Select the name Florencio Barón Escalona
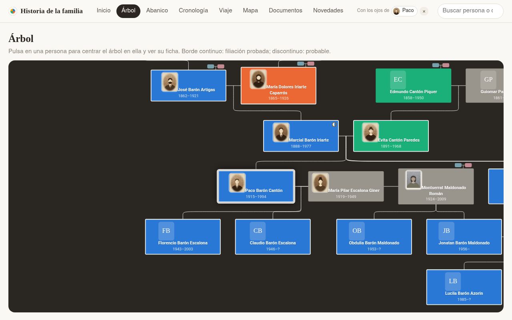512x320 pixels. (183, 243)
